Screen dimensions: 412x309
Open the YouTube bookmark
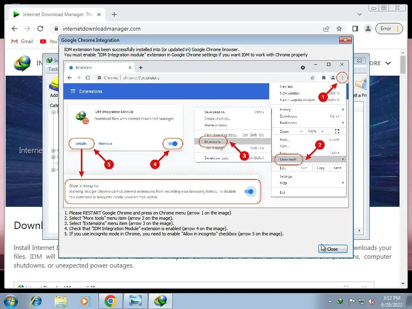(x=49, y=41)
